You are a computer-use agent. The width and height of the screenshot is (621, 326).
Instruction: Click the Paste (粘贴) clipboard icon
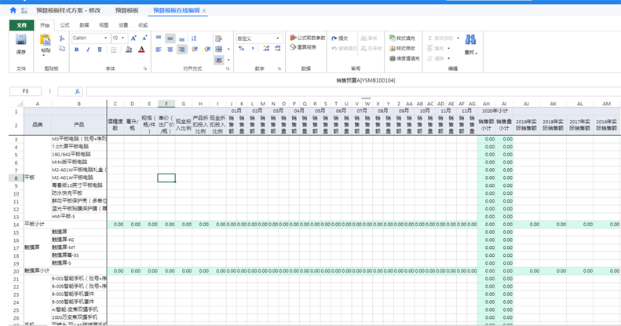click(x=46, y=41)
